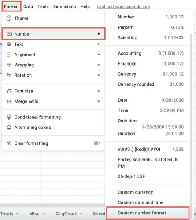Open the Extensions menu
196x220 pixels.
coord(64,7)
